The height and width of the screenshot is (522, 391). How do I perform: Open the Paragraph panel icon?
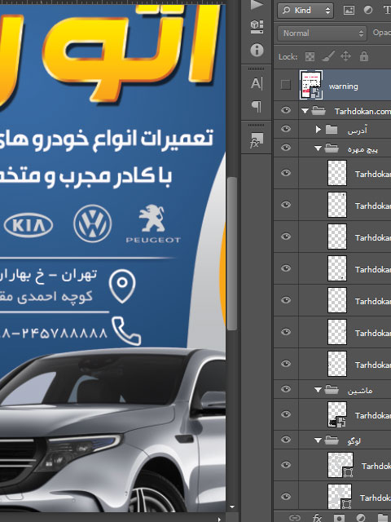click(x=257, y=107)
